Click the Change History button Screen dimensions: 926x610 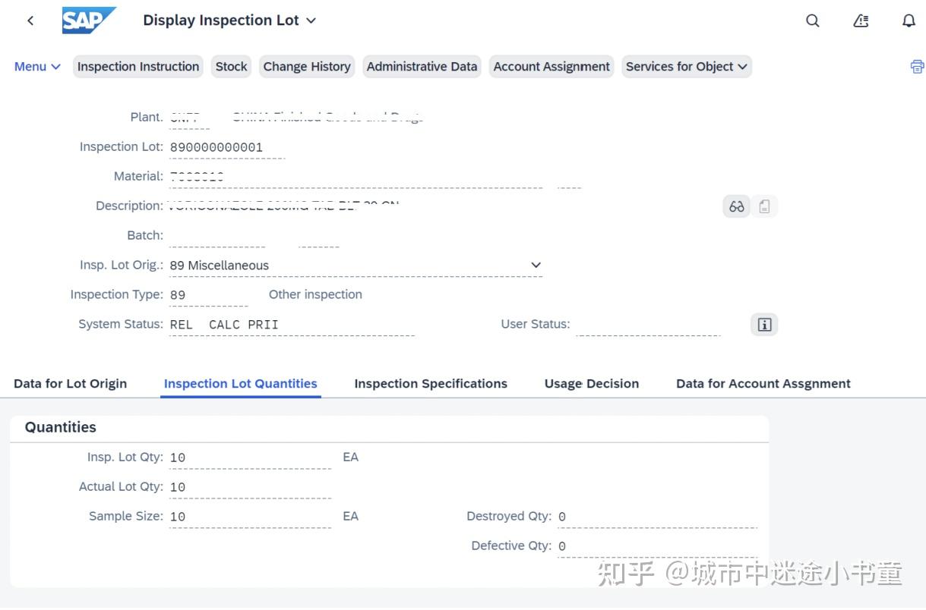click(307, 67)
